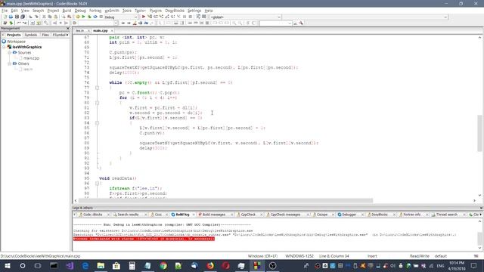Open the Debugger log tab
The image size is (484, 272).
coord(349,215)
